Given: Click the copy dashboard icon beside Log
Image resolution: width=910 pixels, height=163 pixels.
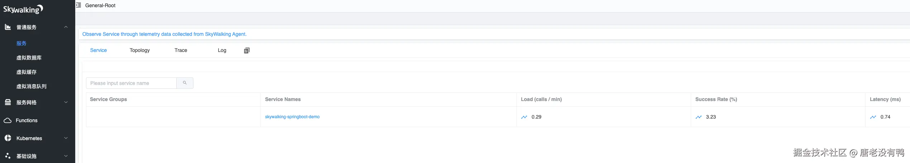Looking at the screenshot, I should coord(246,51).
